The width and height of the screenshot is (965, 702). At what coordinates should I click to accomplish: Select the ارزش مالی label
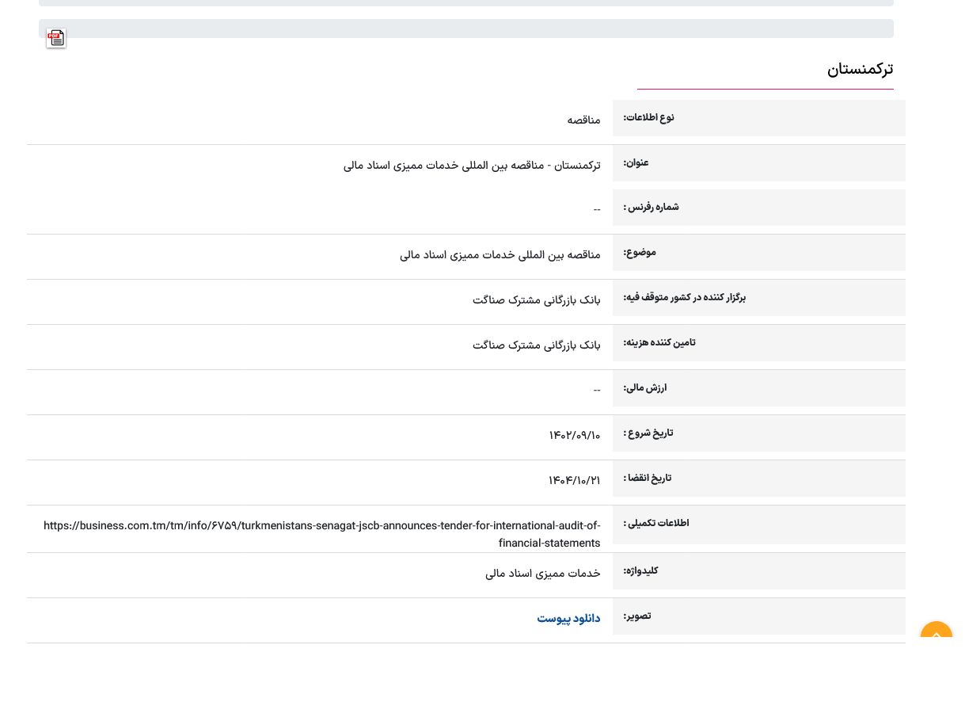tap(644, 387)
